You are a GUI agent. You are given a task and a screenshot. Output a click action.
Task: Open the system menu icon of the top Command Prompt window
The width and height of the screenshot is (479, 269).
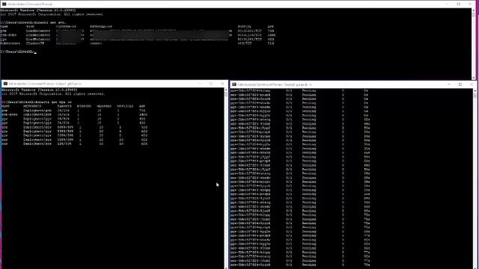4,4
